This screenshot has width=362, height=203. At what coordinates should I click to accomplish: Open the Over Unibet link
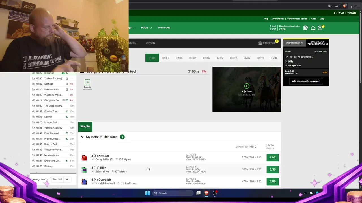pyautogui.click(x=278, y=19)
